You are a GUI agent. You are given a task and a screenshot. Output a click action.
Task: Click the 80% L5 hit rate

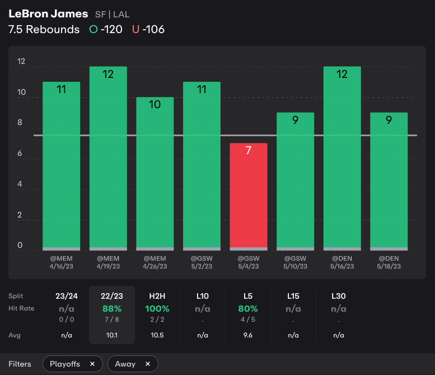tap(248, 309)
